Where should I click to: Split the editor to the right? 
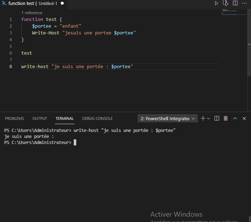235,3
